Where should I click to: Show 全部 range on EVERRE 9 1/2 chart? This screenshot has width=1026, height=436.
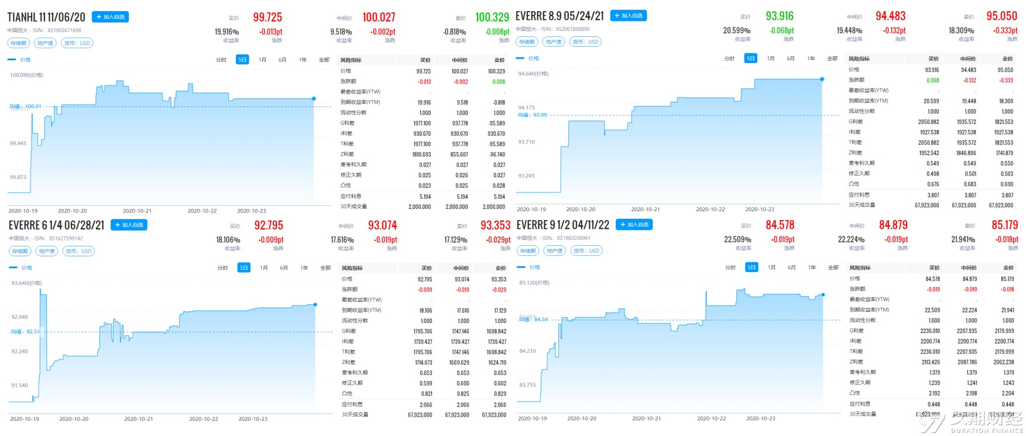(833, 267)
